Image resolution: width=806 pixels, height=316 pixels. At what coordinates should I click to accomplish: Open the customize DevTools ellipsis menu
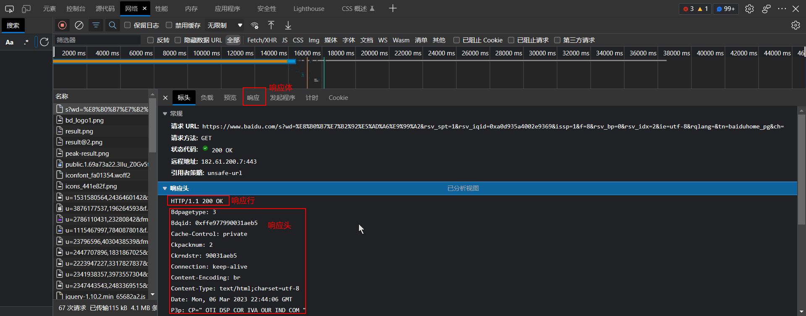pos(782,9)
